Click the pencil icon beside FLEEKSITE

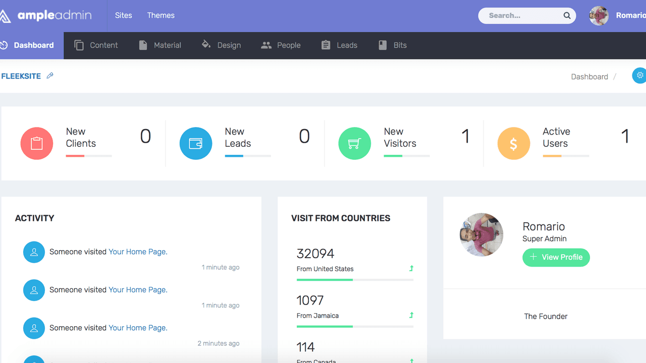pos(50,76)
